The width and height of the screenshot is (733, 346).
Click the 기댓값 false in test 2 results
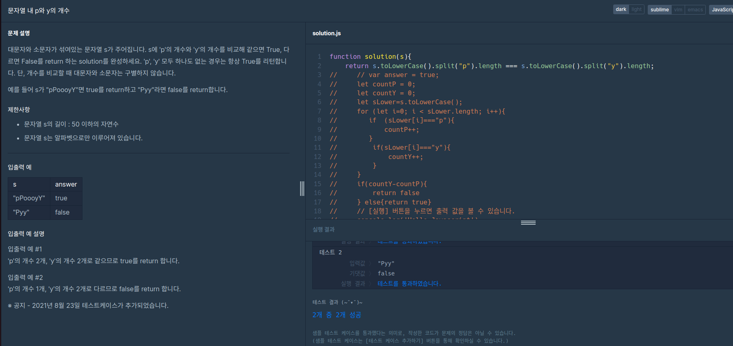(x=386, y=273)
